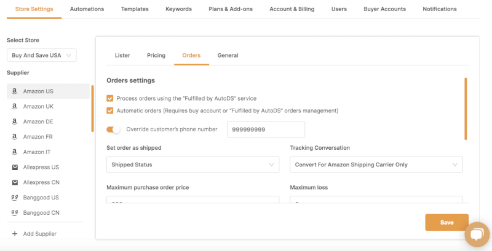Select Amazon UK in supplier list
The width and height of the screenshot is (492, 251).
point(38,107)
